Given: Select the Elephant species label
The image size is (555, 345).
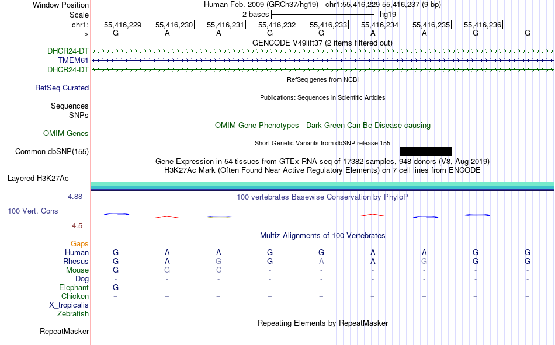Looking at the screenshot, I should click(74, 287).
